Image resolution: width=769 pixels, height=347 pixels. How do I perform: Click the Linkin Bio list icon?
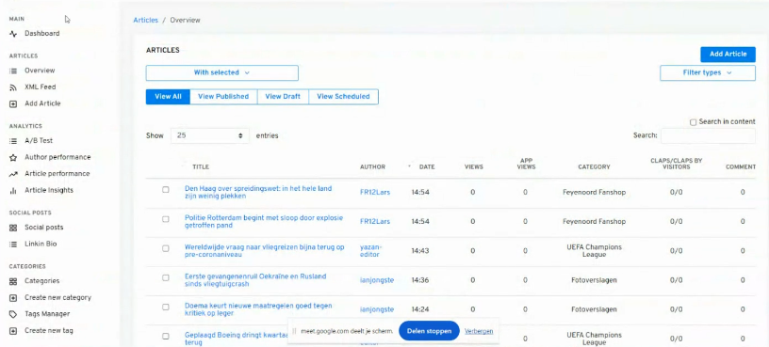point(13,244)
